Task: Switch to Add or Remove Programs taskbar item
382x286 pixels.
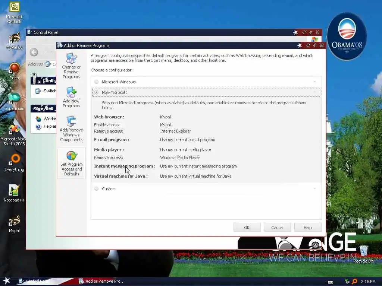Action: [102, 281]
